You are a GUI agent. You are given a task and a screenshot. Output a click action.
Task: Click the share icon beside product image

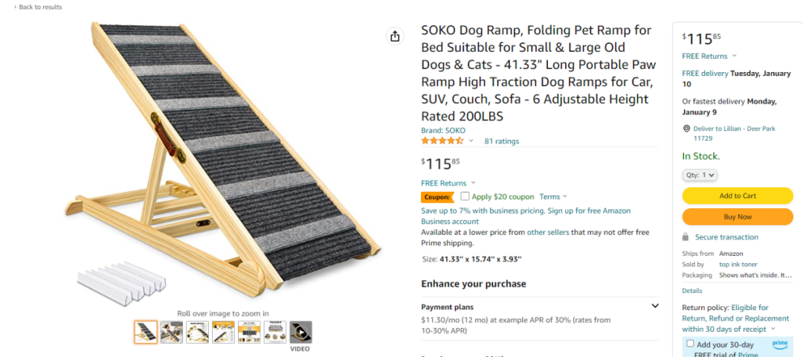[395, 36]
